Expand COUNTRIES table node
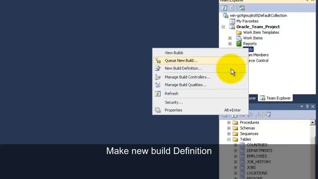The image size is (318, 179). click(235, 145)
